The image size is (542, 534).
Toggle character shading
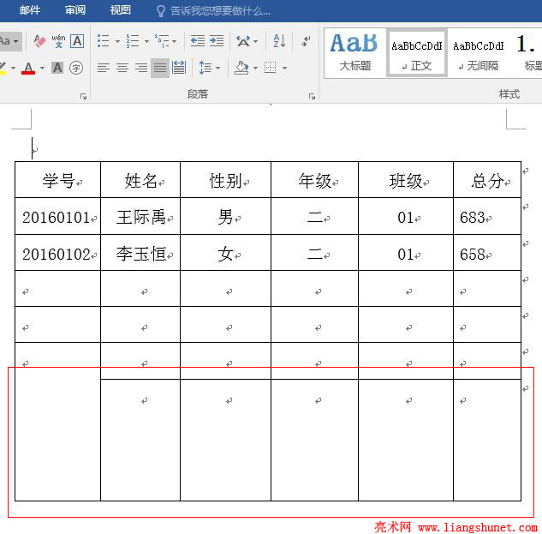click(57, 68)
